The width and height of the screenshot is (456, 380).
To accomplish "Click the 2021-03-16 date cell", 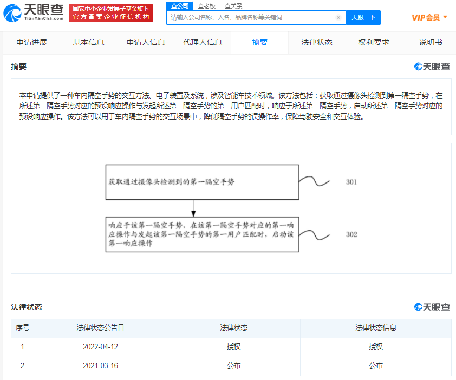I will coord(100,366).
